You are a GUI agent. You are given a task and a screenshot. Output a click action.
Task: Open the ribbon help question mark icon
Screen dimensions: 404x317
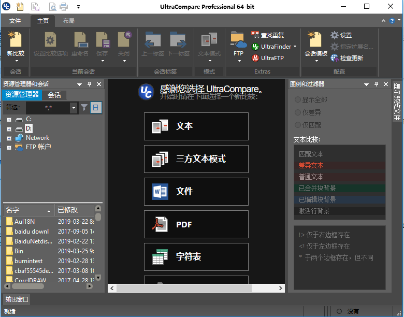[392, 21]
